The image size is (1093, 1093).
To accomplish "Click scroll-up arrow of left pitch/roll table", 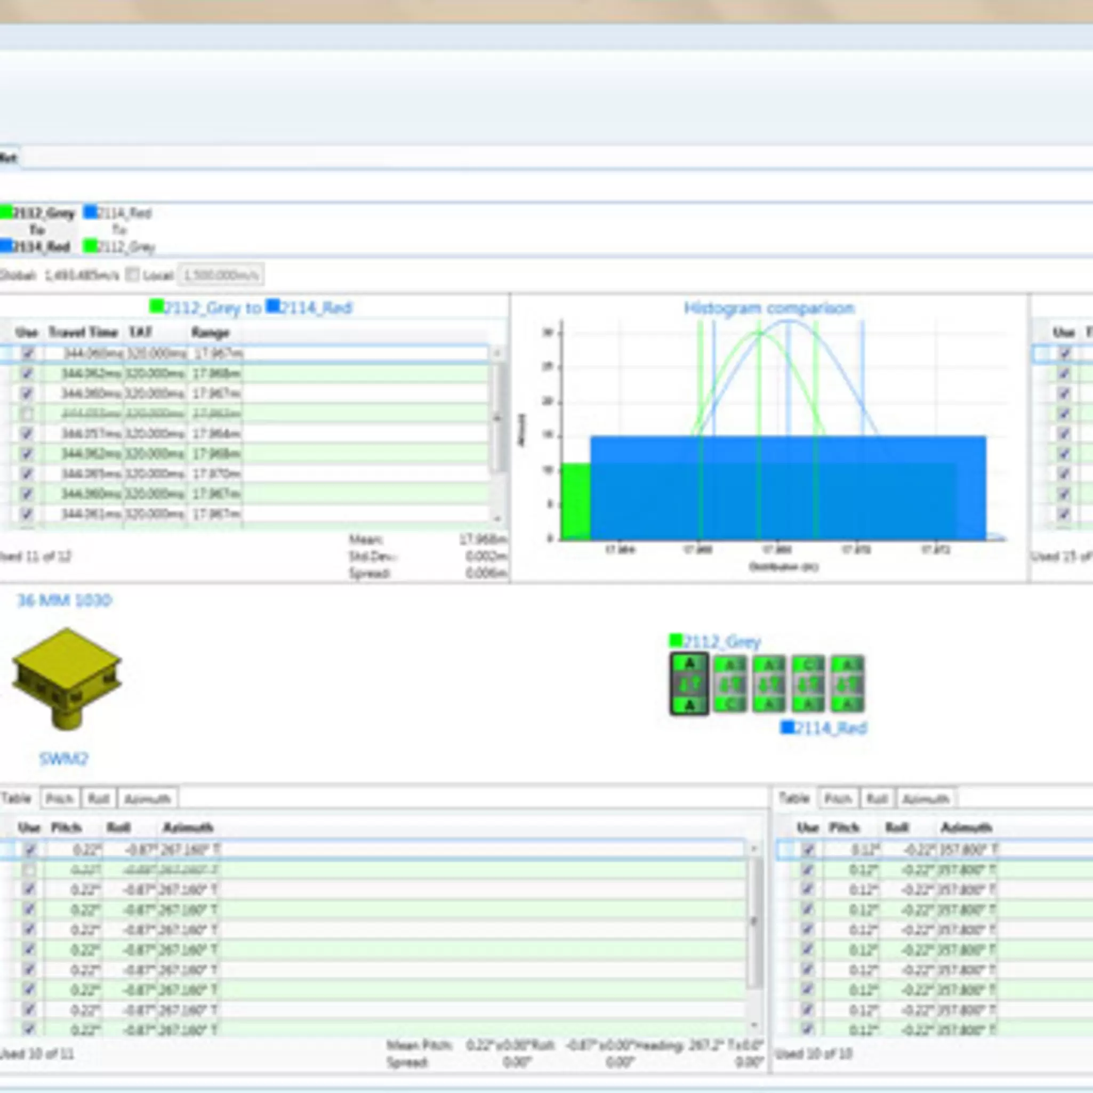I will 754,849.
